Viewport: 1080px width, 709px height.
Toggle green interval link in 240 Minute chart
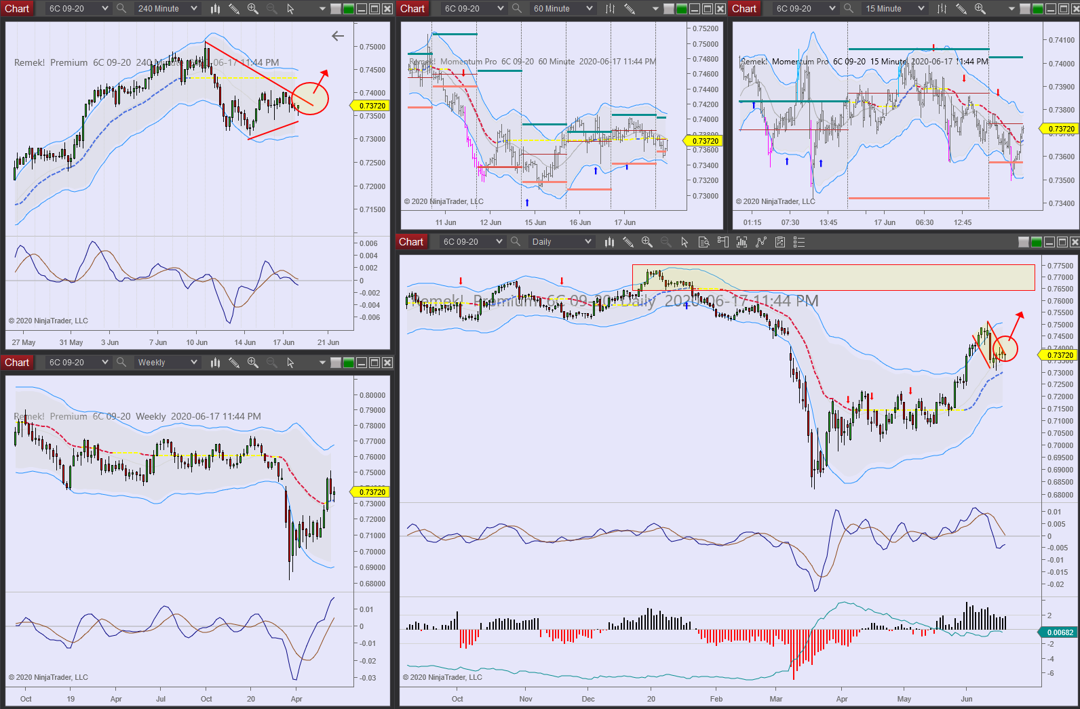point(349,9)
